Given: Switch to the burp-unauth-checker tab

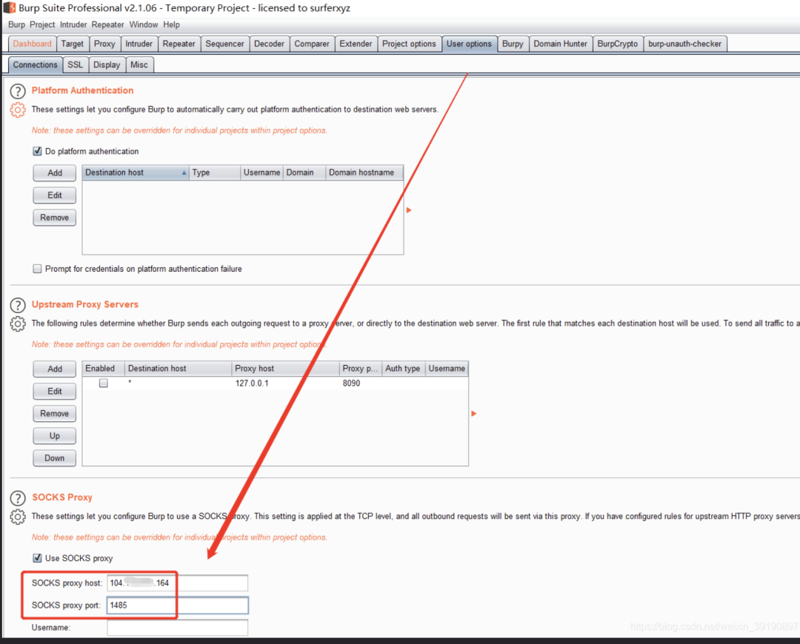Looking at the screenshot, I should pos(684,44).
